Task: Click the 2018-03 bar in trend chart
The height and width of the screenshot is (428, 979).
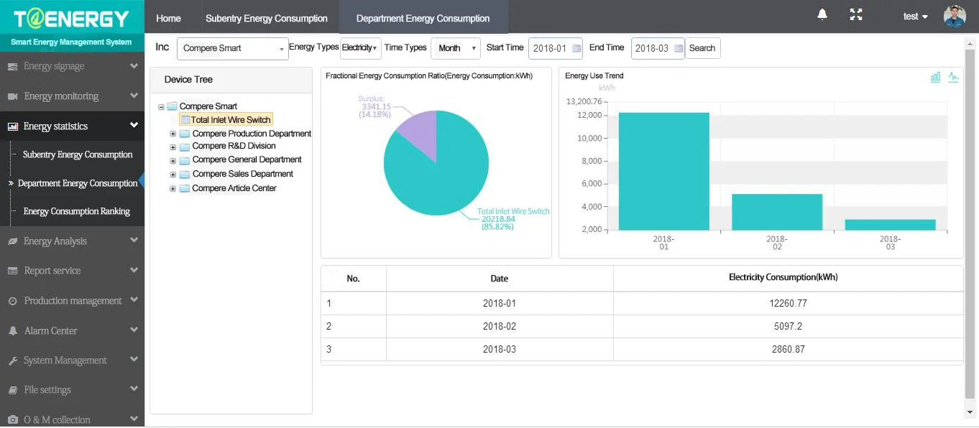Action: point(890,225)
